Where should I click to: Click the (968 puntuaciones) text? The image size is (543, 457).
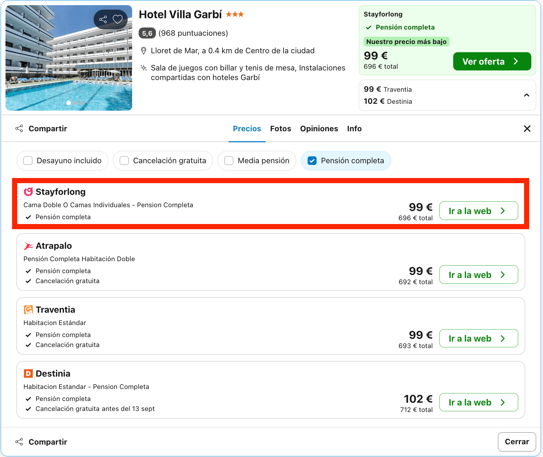[193, 33]
